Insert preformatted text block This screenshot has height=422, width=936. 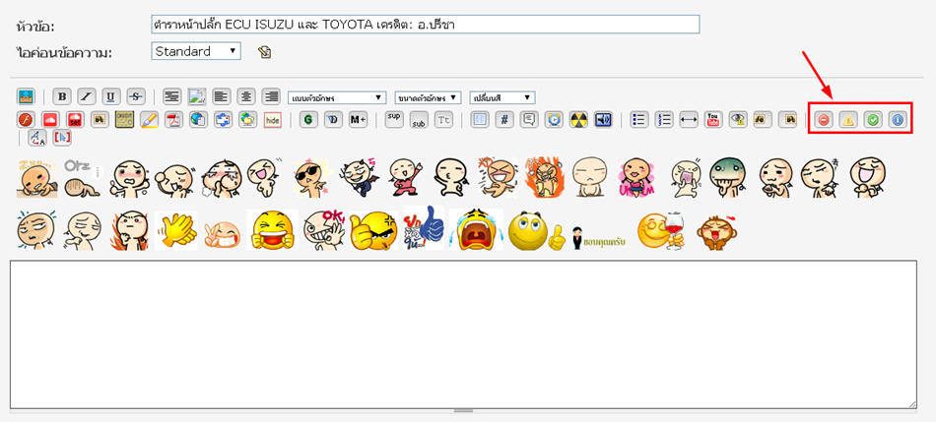coord(172,96)
